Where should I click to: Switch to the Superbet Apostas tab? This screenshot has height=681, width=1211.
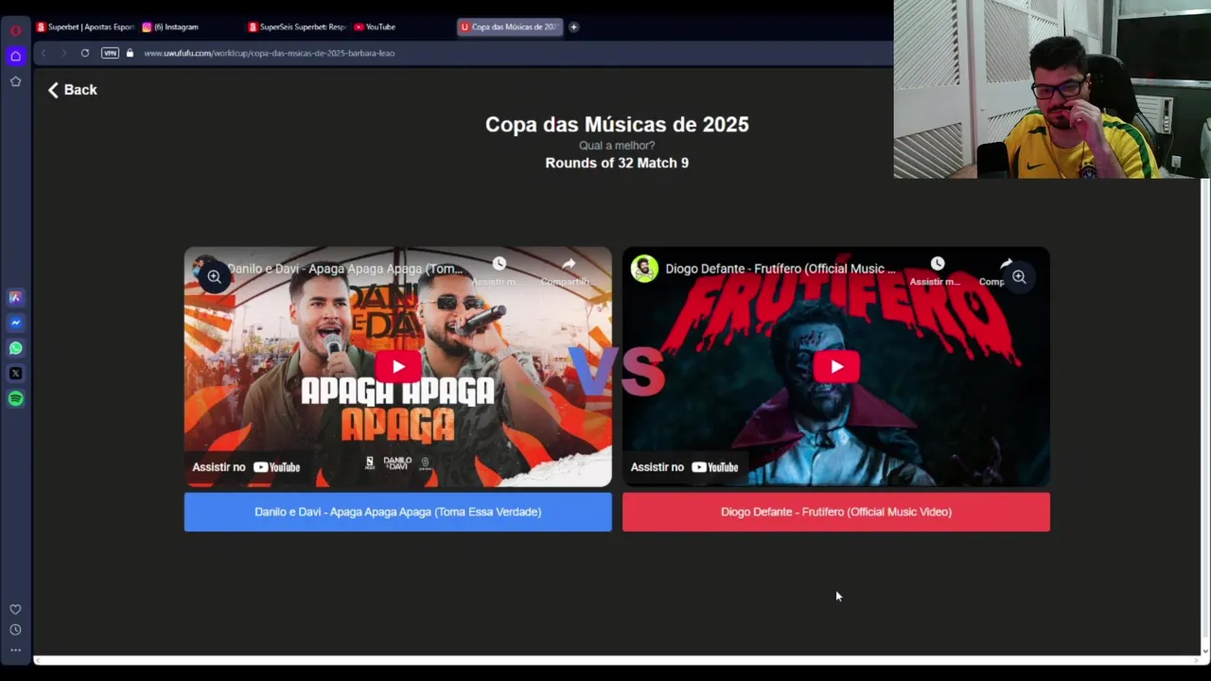pyautogui.click(x=85, y=26)
